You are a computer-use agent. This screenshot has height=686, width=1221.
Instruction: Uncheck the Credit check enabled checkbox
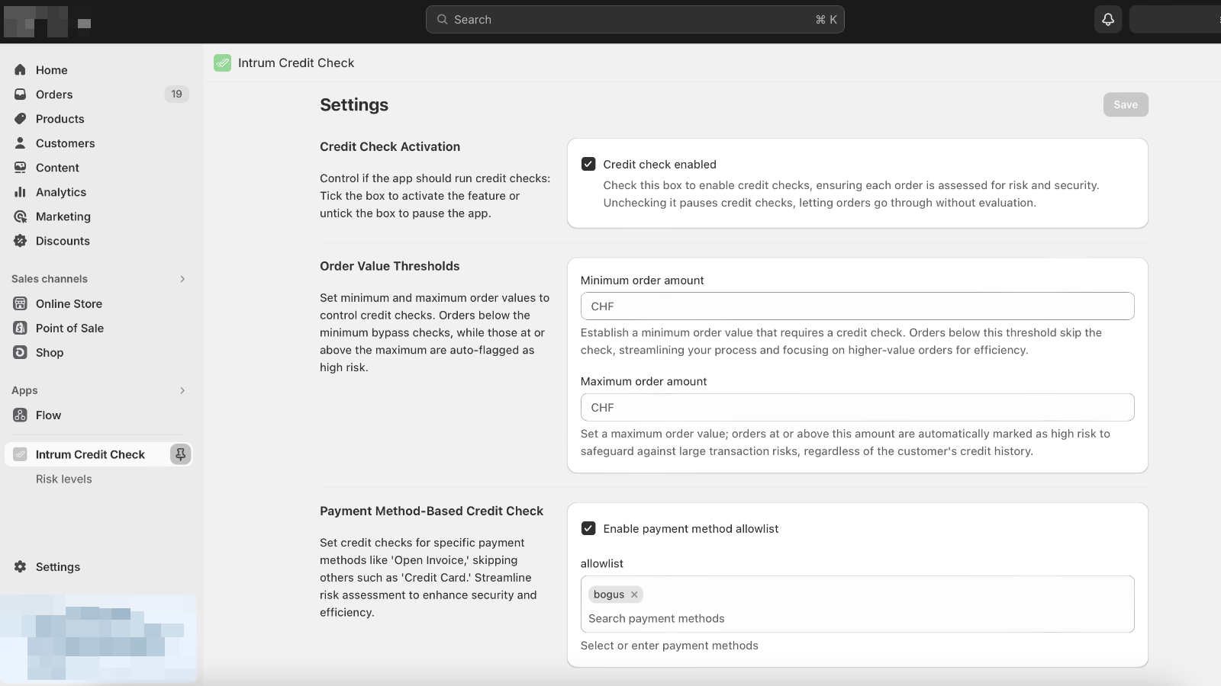tap(588, 164)
